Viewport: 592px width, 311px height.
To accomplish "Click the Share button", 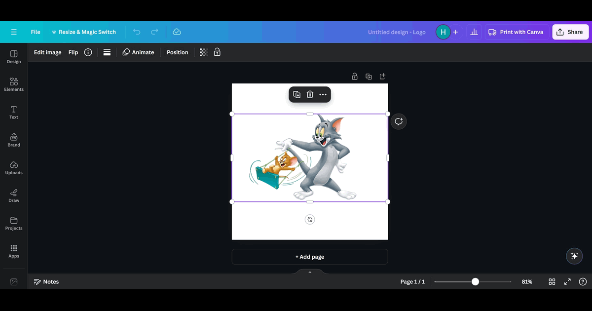I will (570, 32).
